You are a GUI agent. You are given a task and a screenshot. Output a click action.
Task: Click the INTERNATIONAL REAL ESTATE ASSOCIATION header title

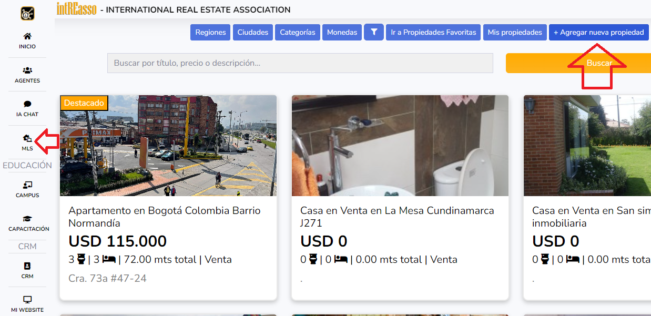[x=198, y=9]
